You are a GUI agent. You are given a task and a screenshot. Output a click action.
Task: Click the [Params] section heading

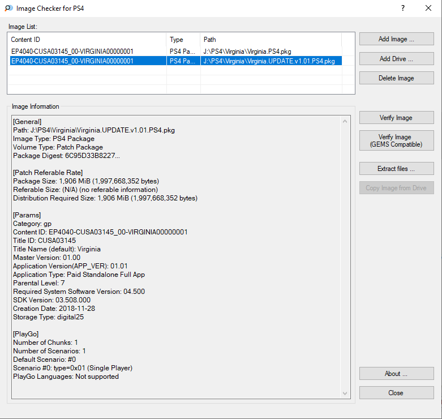pos(27,215)
